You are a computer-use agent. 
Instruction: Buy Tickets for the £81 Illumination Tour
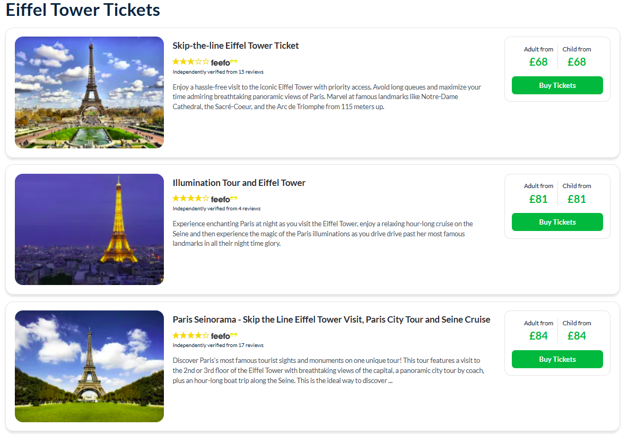[557, 222]
